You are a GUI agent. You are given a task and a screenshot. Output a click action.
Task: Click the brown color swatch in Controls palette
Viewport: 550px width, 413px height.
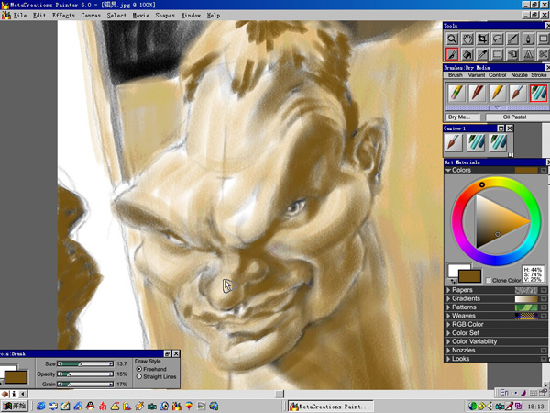[x=16, y=377]
